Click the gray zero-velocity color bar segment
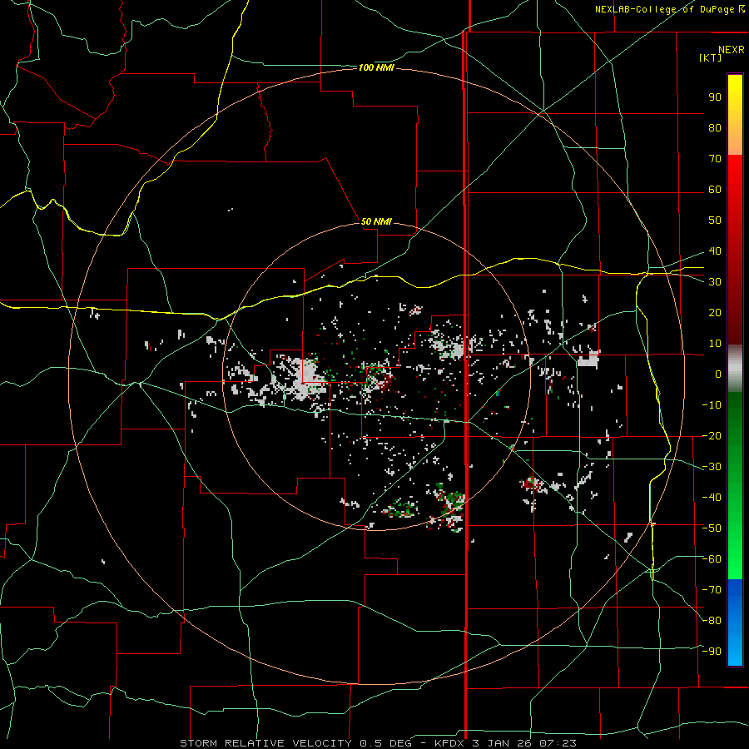 (x=735, y=369)
